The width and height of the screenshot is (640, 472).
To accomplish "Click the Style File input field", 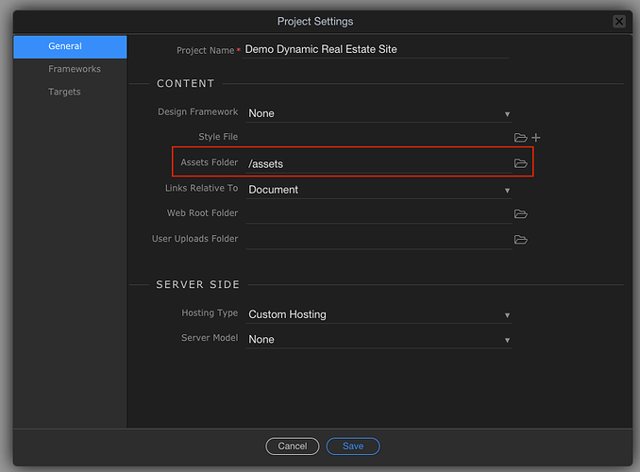I will [379, 138].
